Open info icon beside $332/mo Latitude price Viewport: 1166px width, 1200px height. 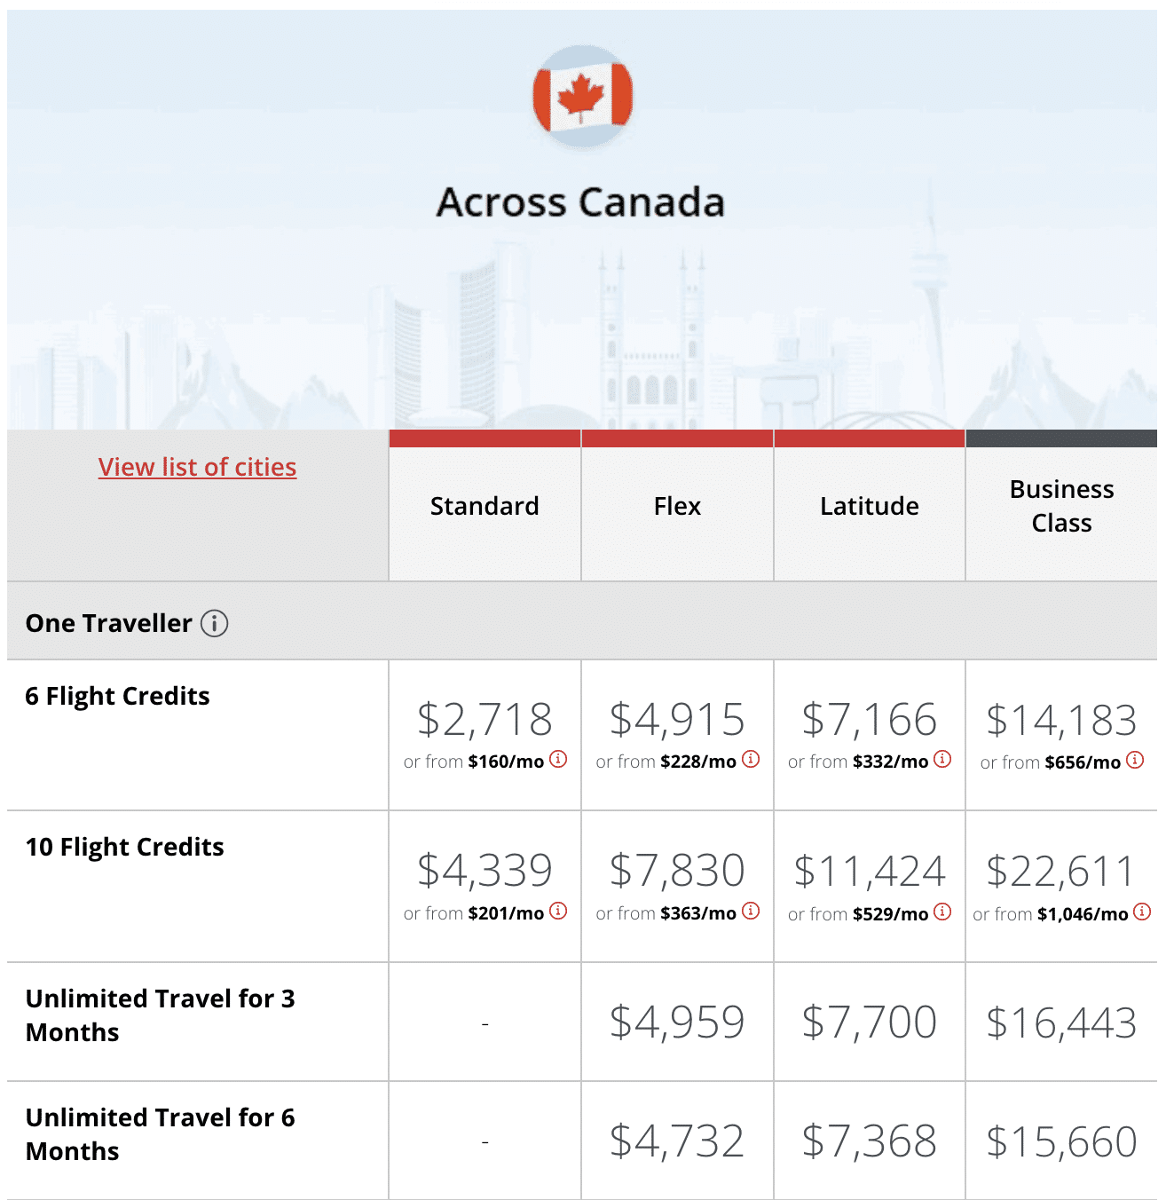[942, 761]
